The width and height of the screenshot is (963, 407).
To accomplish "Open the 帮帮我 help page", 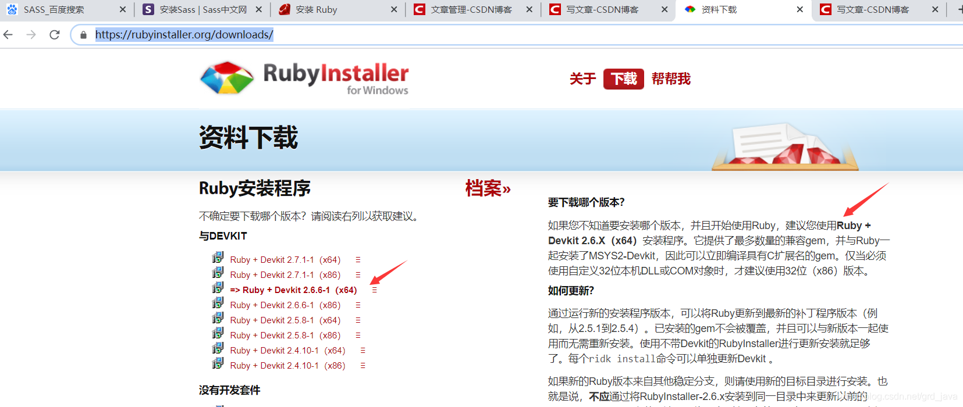I will click(x=671, y=79).
